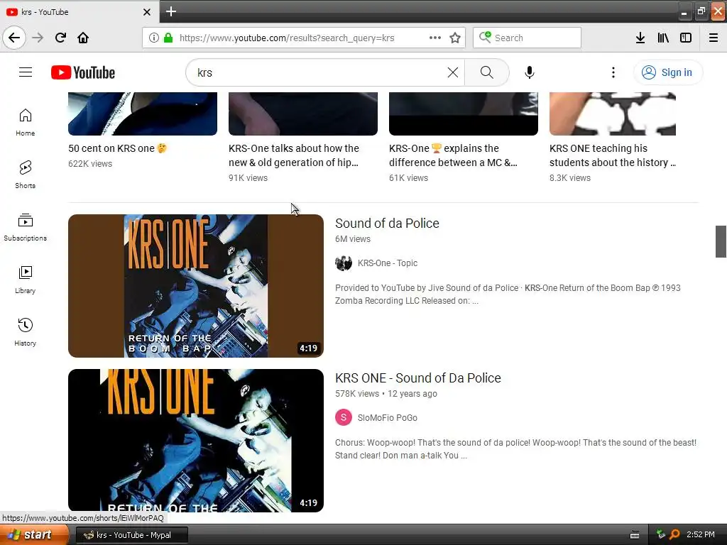Open a new browser tab

click(x=170, y=11)
